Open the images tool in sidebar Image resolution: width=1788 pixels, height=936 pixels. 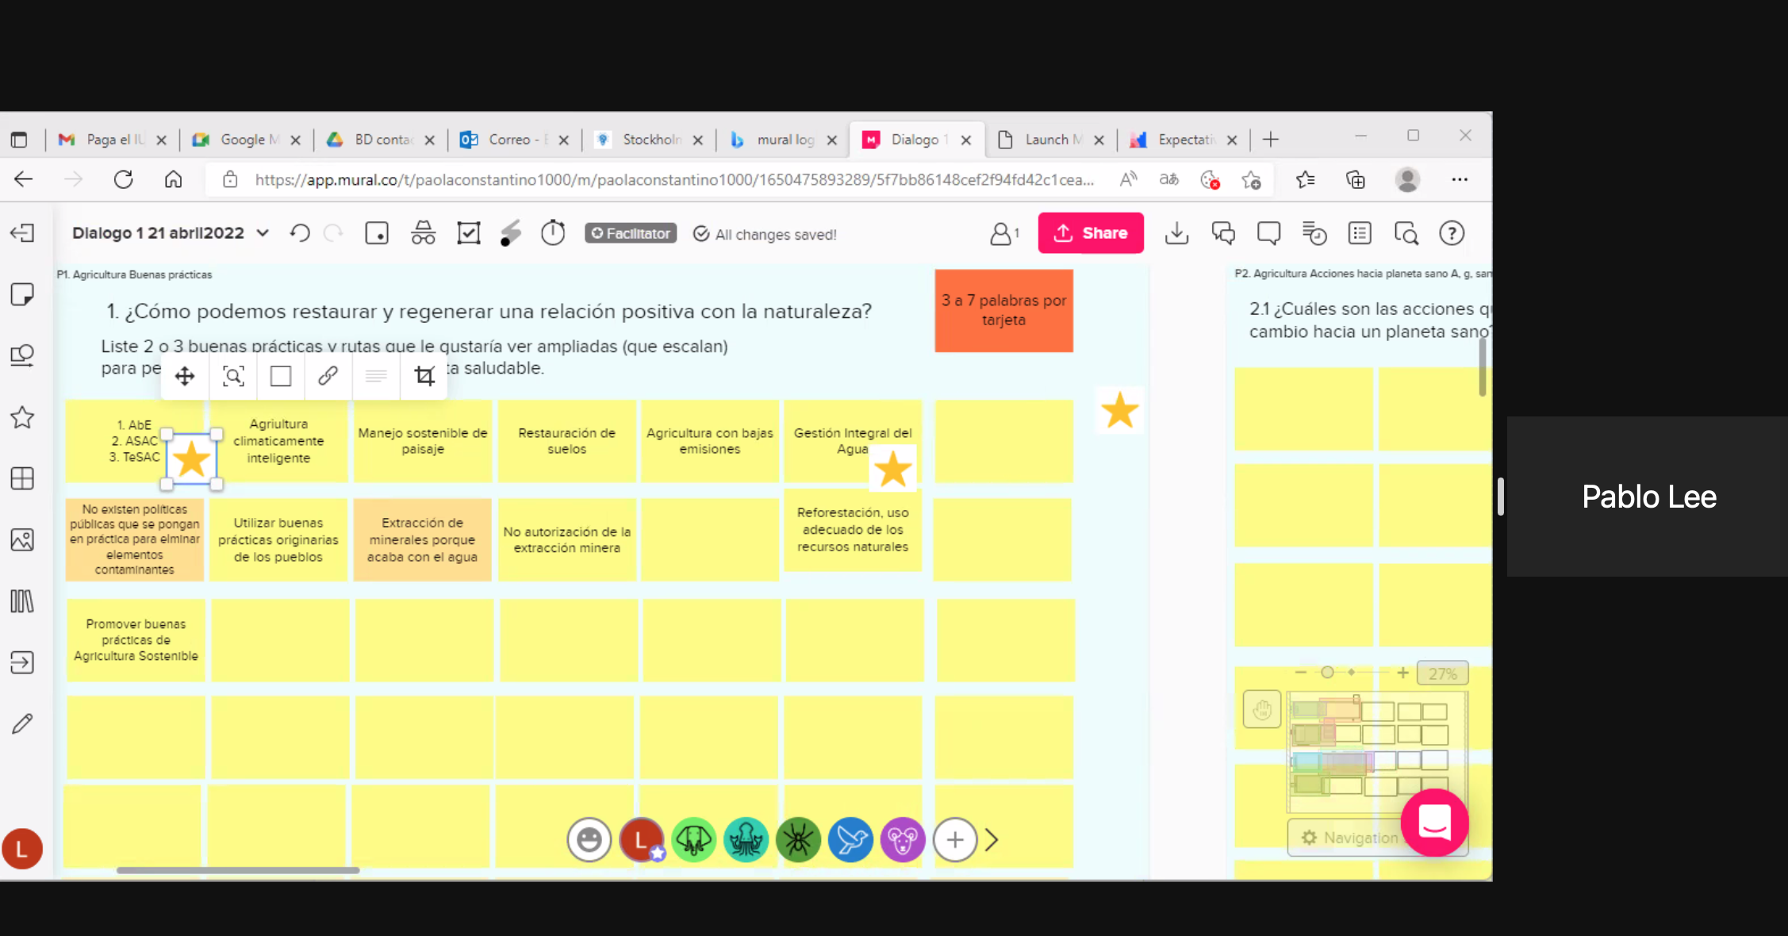(22, 540)
